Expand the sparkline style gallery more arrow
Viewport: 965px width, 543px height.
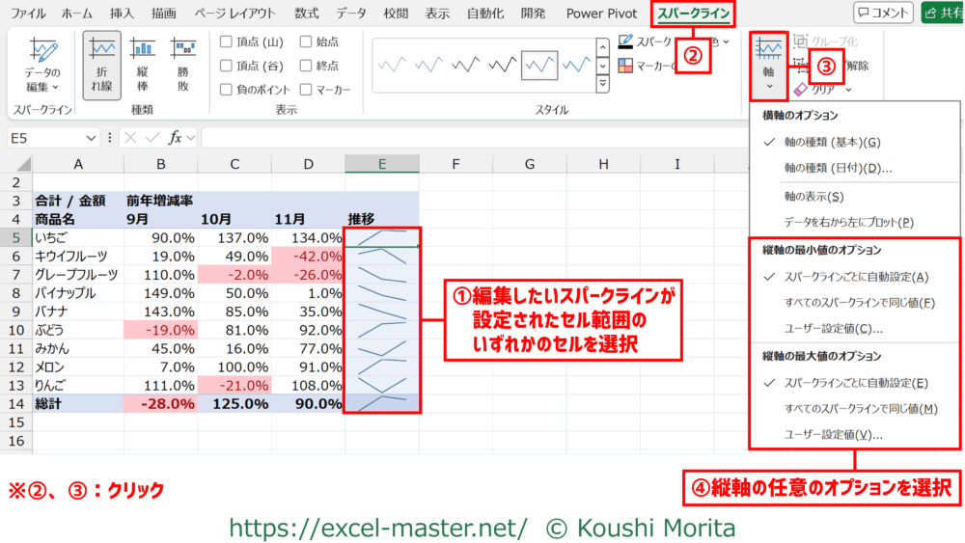click(603, 85)
